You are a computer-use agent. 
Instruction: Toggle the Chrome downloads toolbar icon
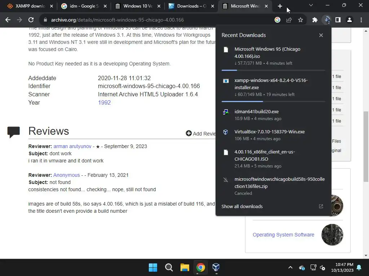click(x=327, y=20)
